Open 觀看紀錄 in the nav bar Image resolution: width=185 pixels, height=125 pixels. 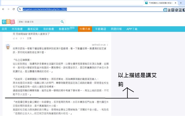click(33, 29)
